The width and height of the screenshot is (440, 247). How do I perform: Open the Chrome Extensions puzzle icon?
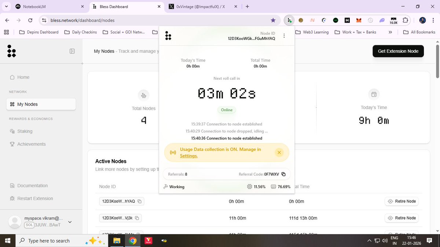point(405,20)
